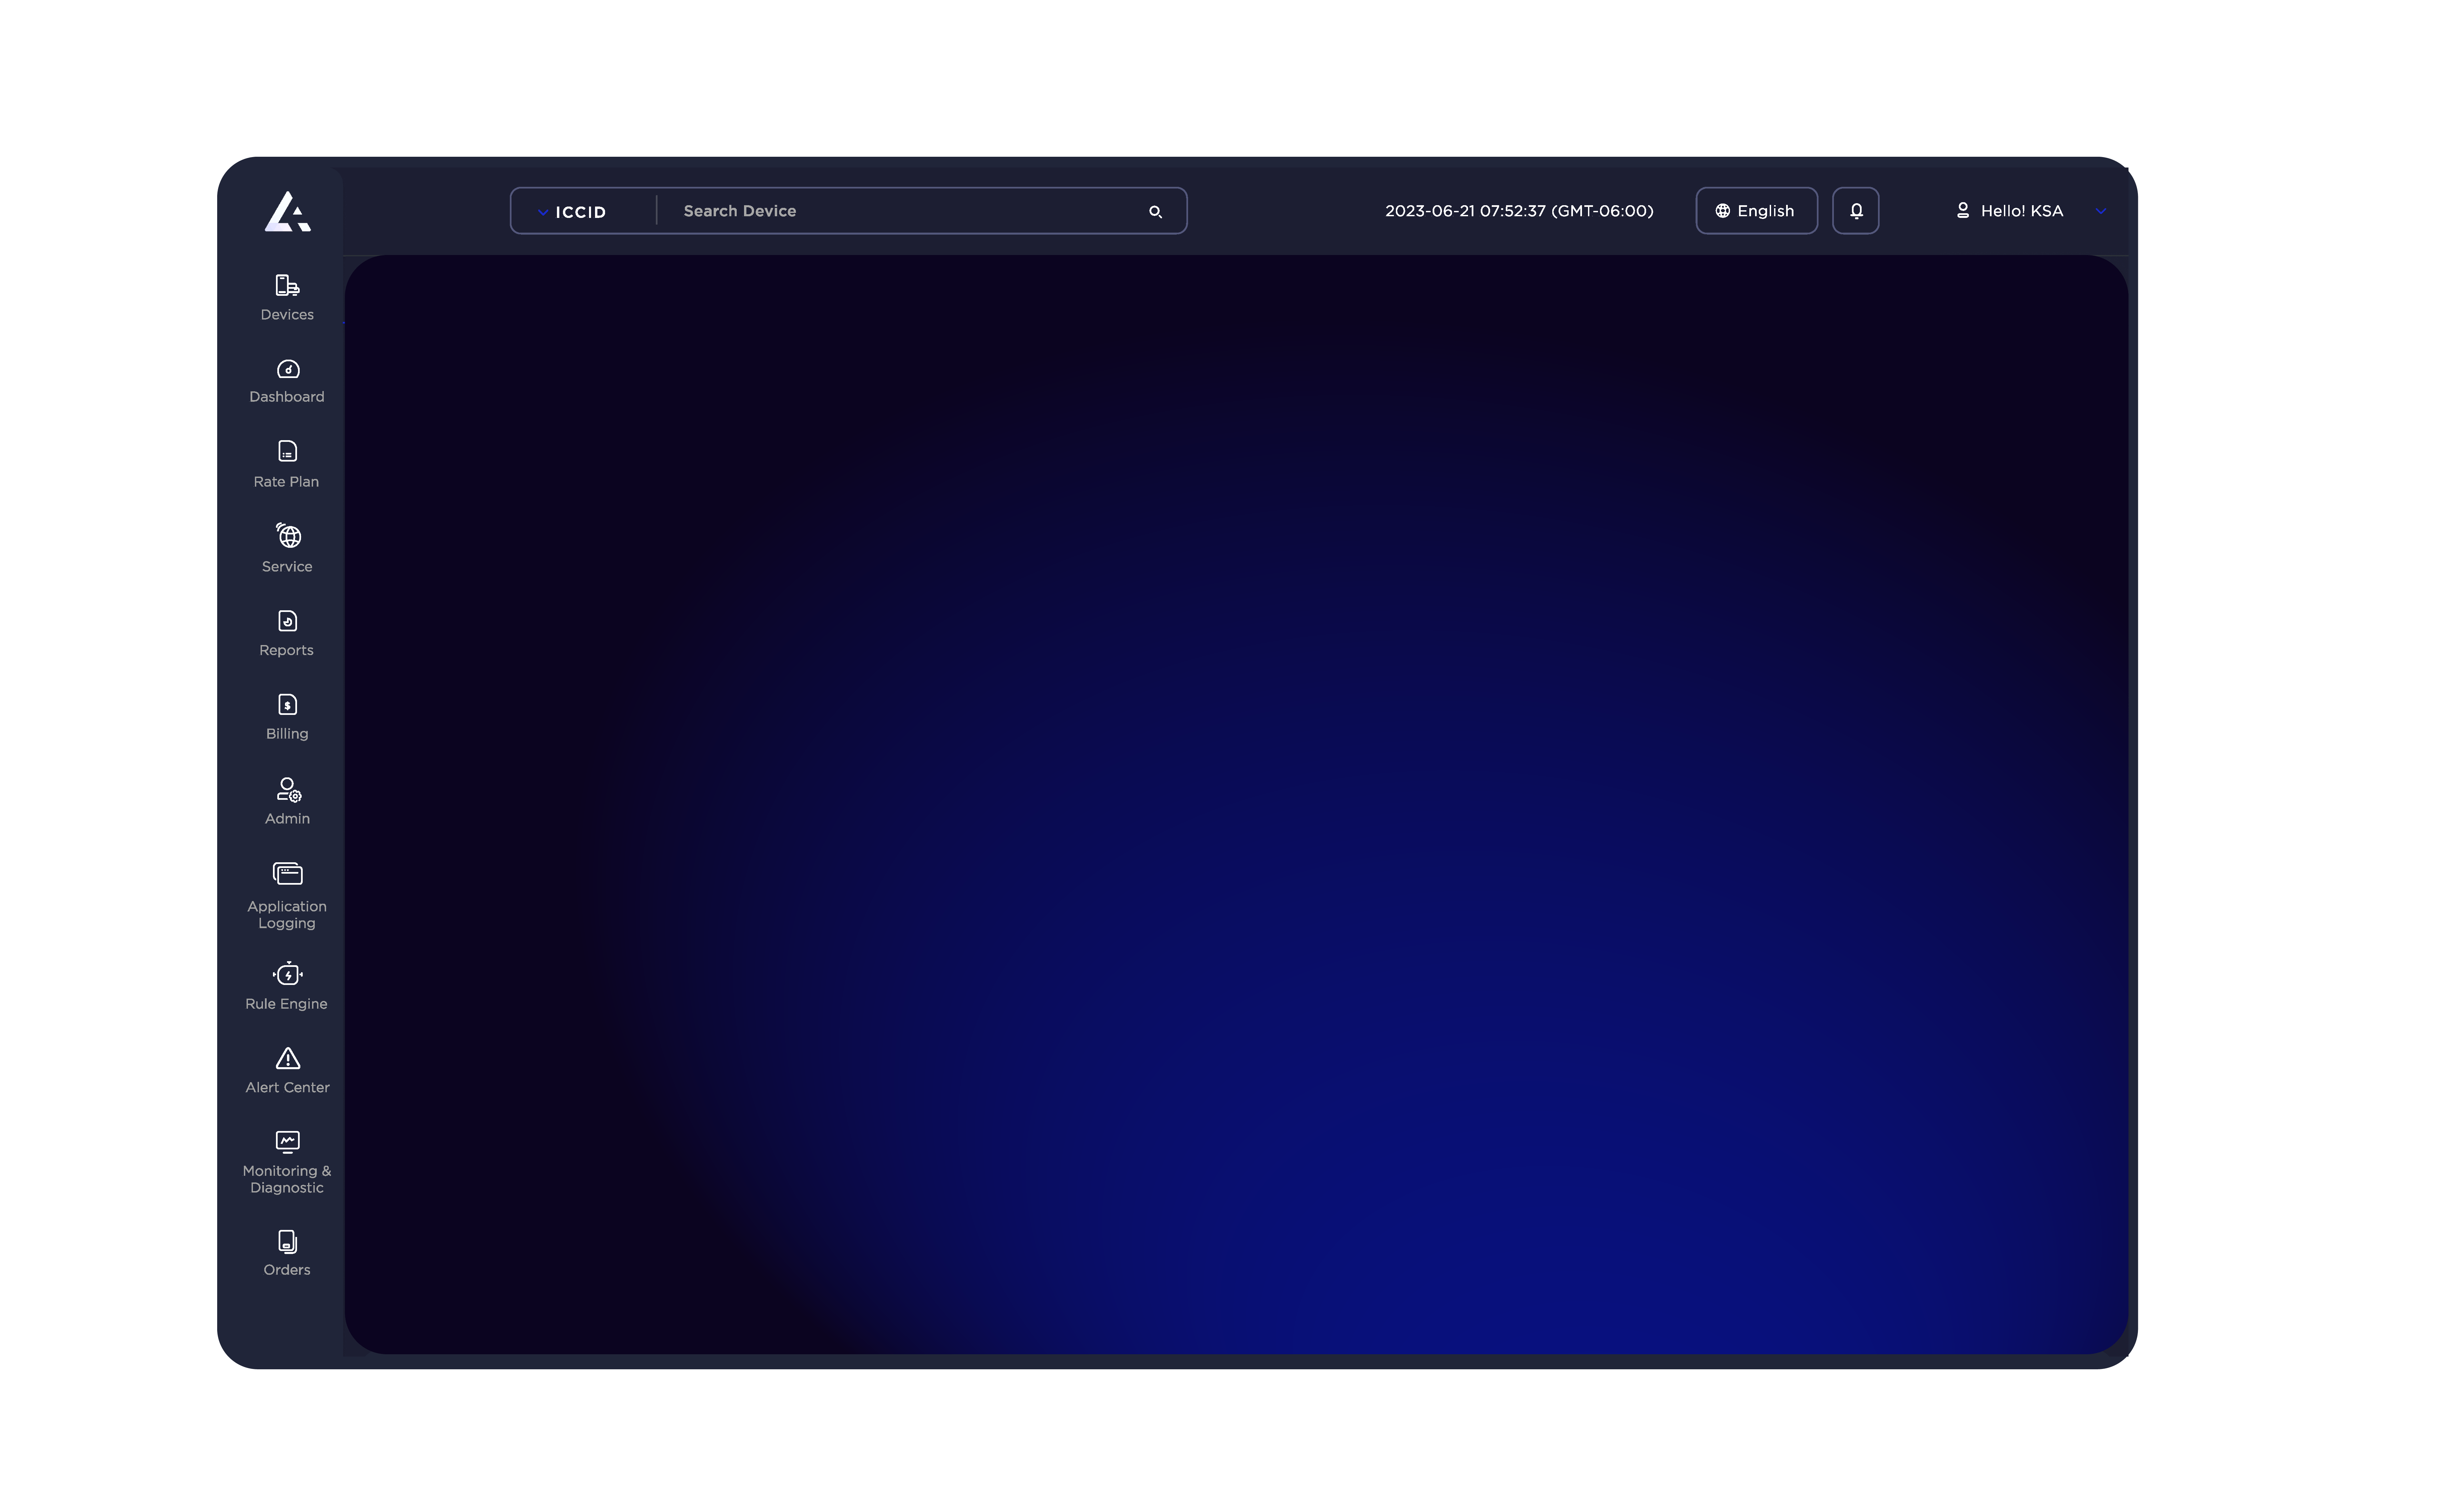2464x1510 pixels.
Task: Open the Alert Center warning icon
Action: point(288,1059)
